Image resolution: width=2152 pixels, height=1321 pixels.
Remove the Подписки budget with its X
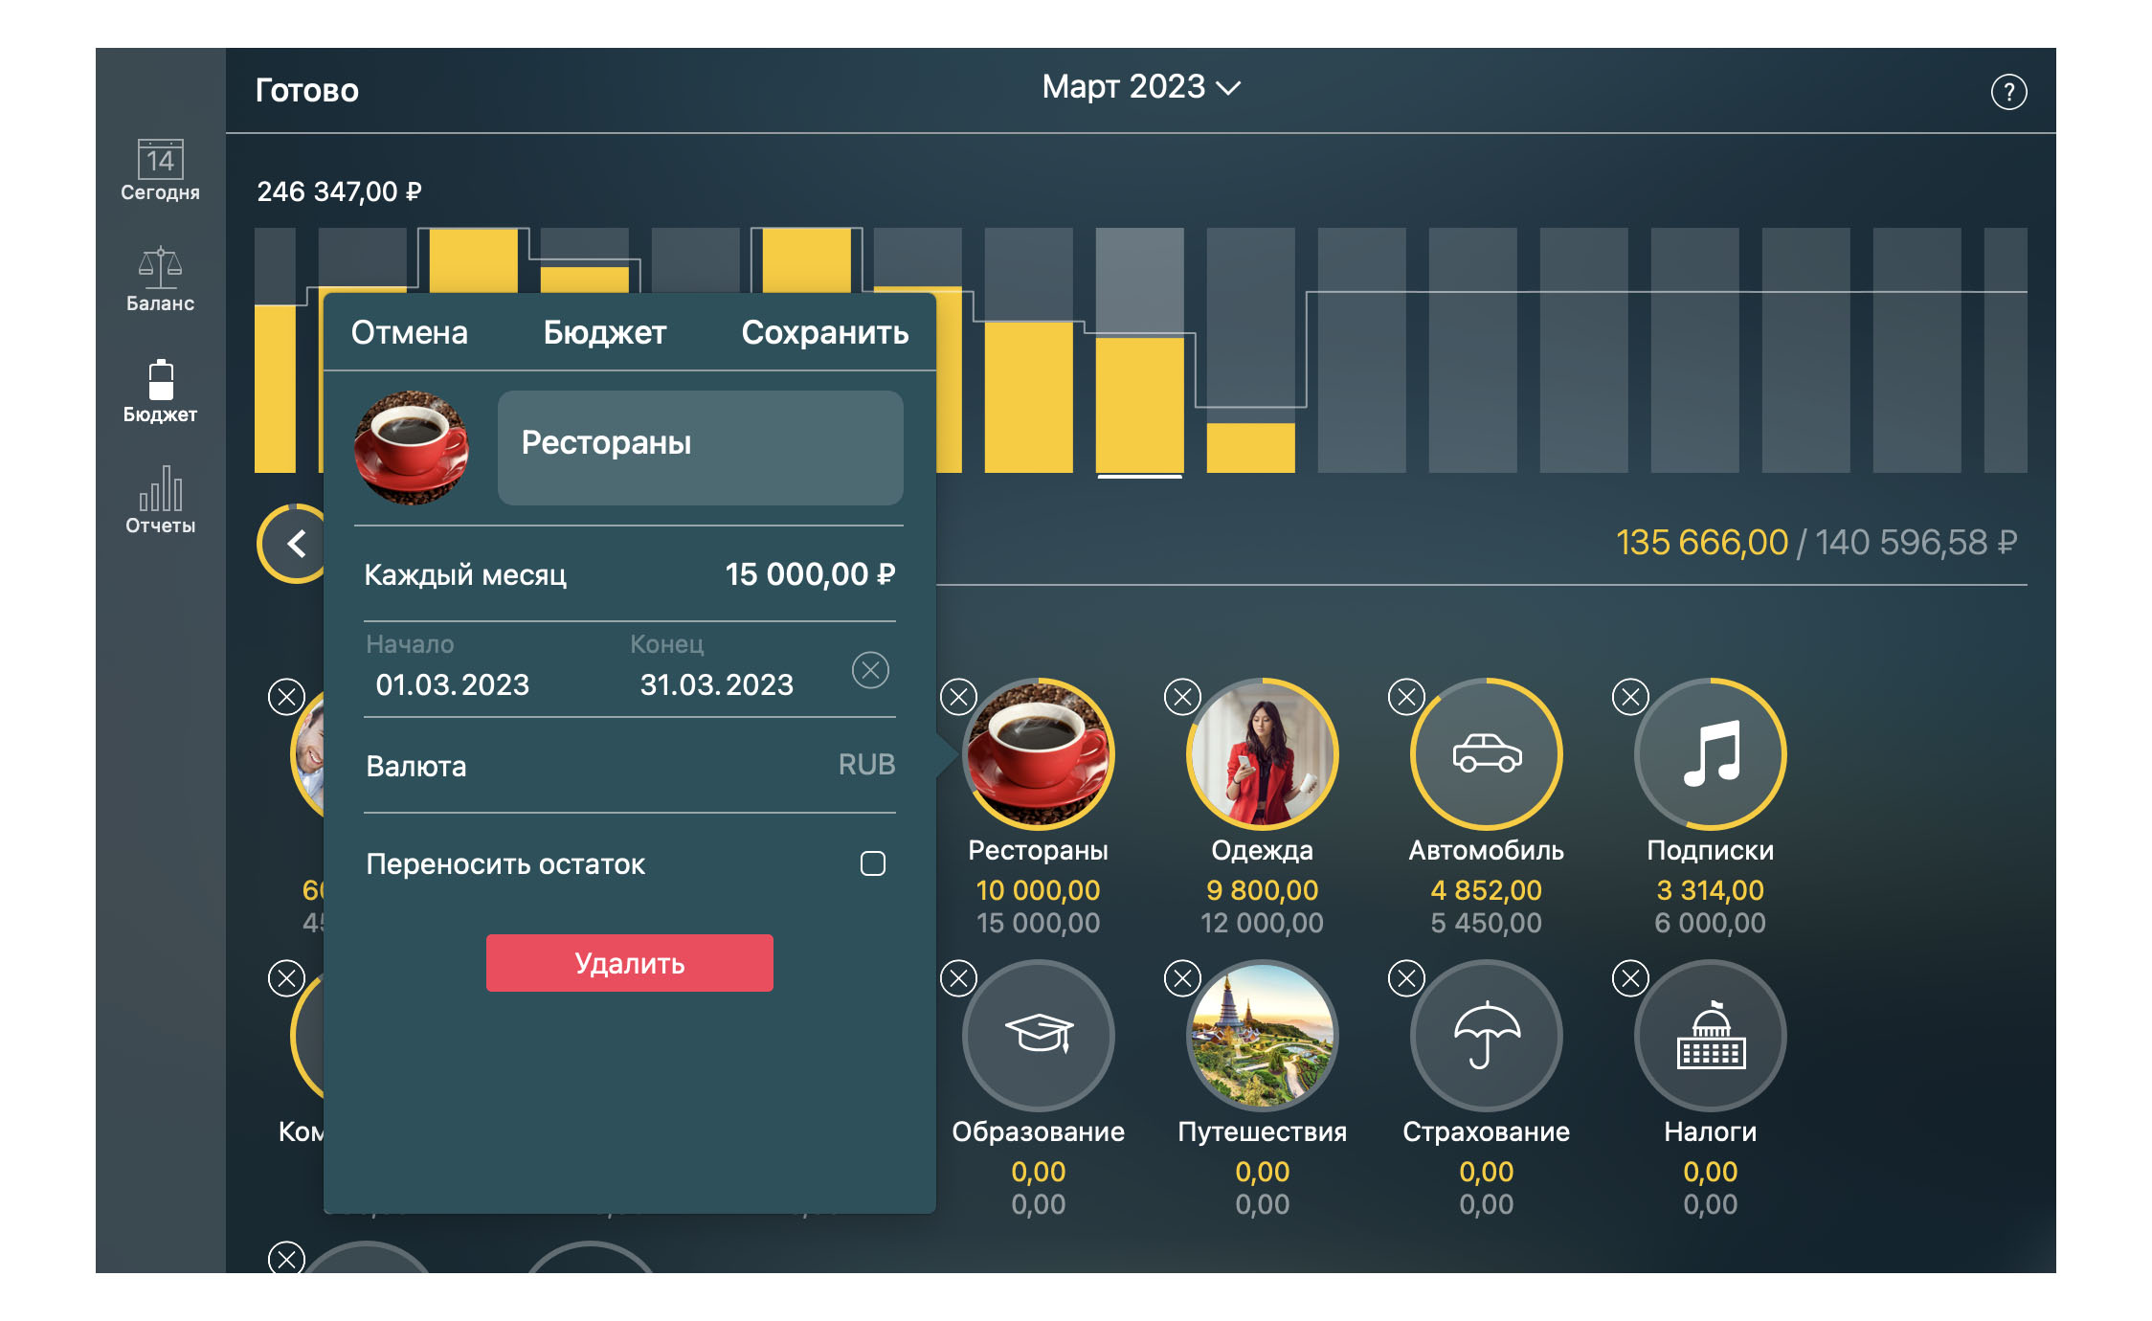[1630, 696]
